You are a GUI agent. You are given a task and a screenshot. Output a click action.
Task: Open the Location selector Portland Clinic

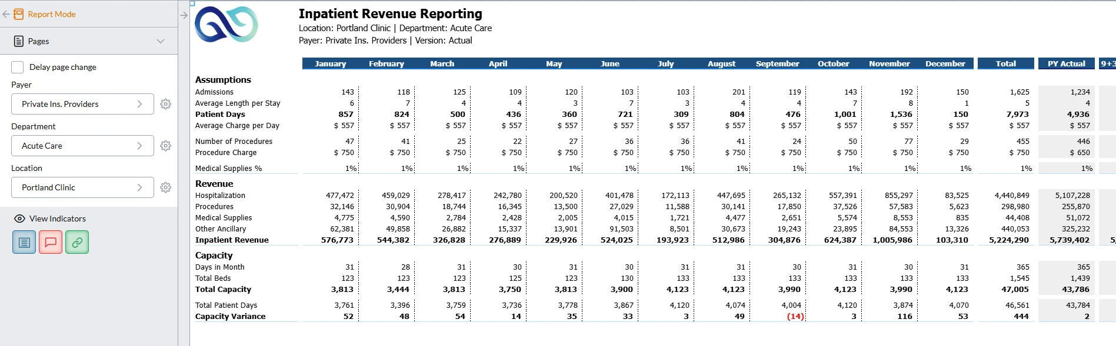pos(82,187)
